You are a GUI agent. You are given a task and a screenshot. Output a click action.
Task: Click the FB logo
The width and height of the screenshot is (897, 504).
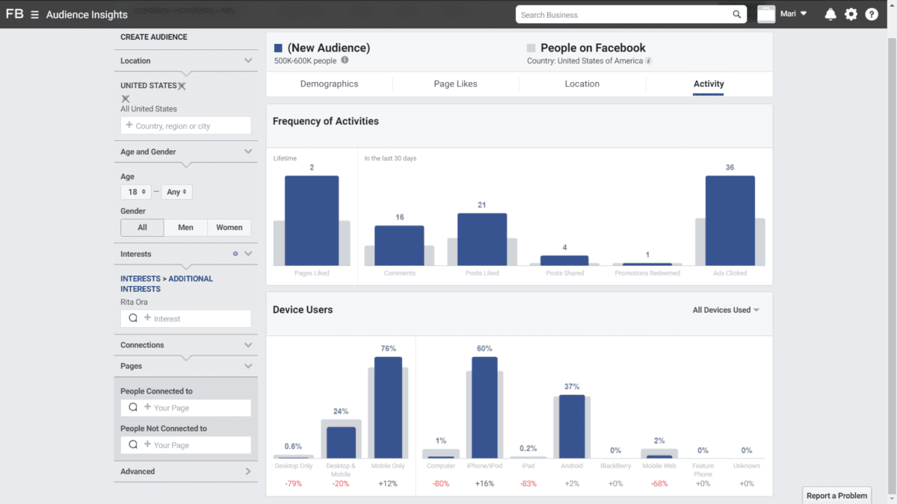click(x=14, y=14)
